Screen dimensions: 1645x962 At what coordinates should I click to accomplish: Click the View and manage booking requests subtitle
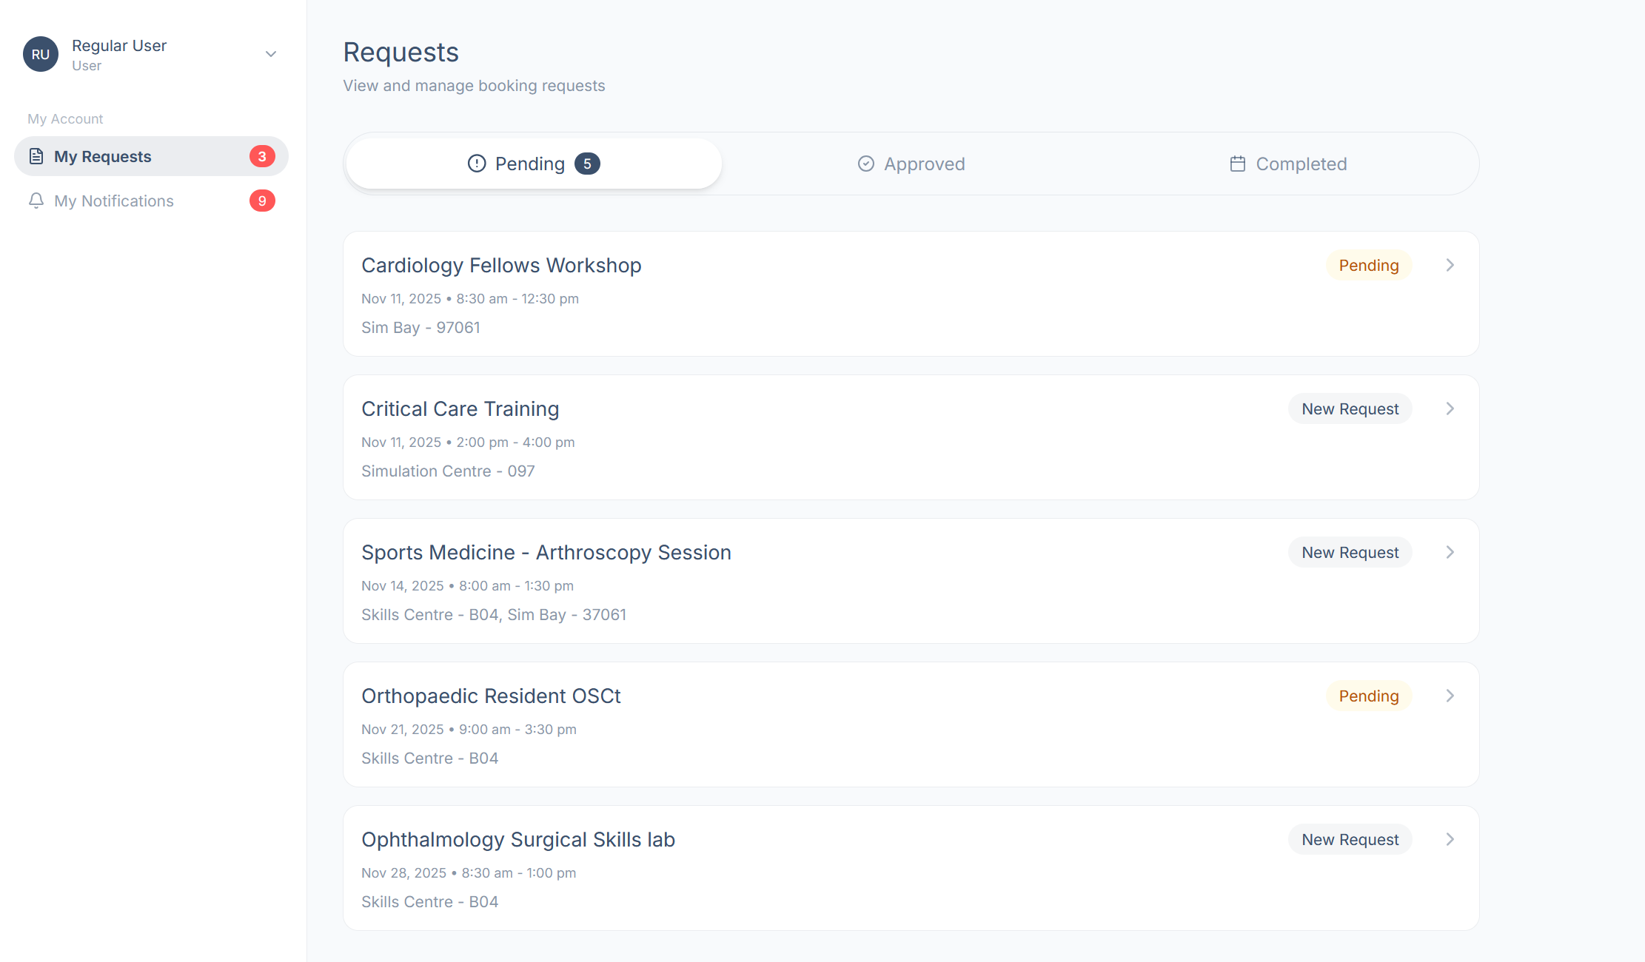(474, 85)
